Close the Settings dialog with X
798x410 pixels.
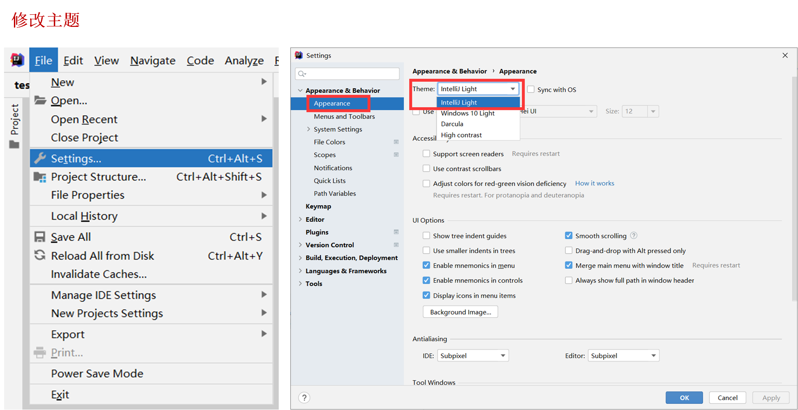pyautogui.click(x=785, y=56)
